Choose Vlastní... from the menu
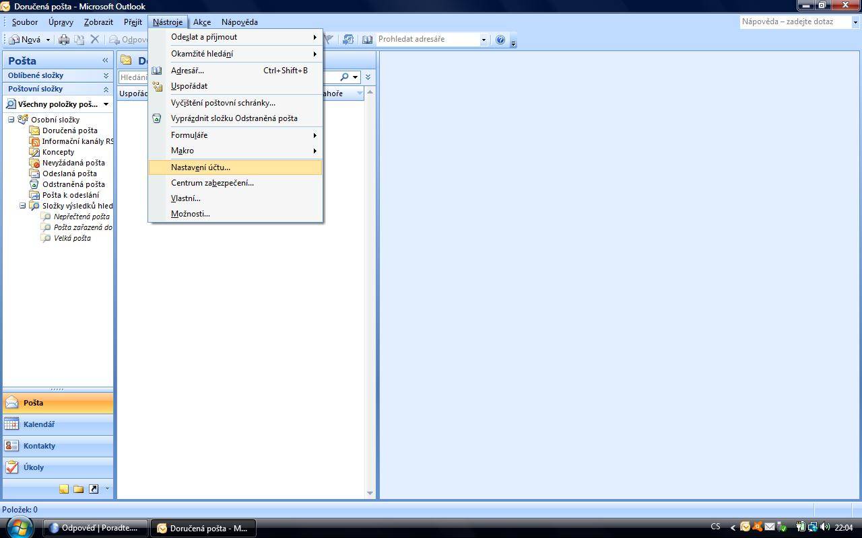 pyautogui.click(x=235, y=198)
